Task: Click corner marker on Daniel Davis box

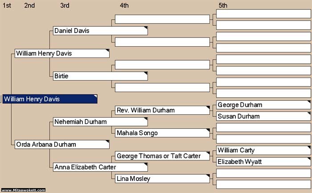Action: [x=146, y=28]
